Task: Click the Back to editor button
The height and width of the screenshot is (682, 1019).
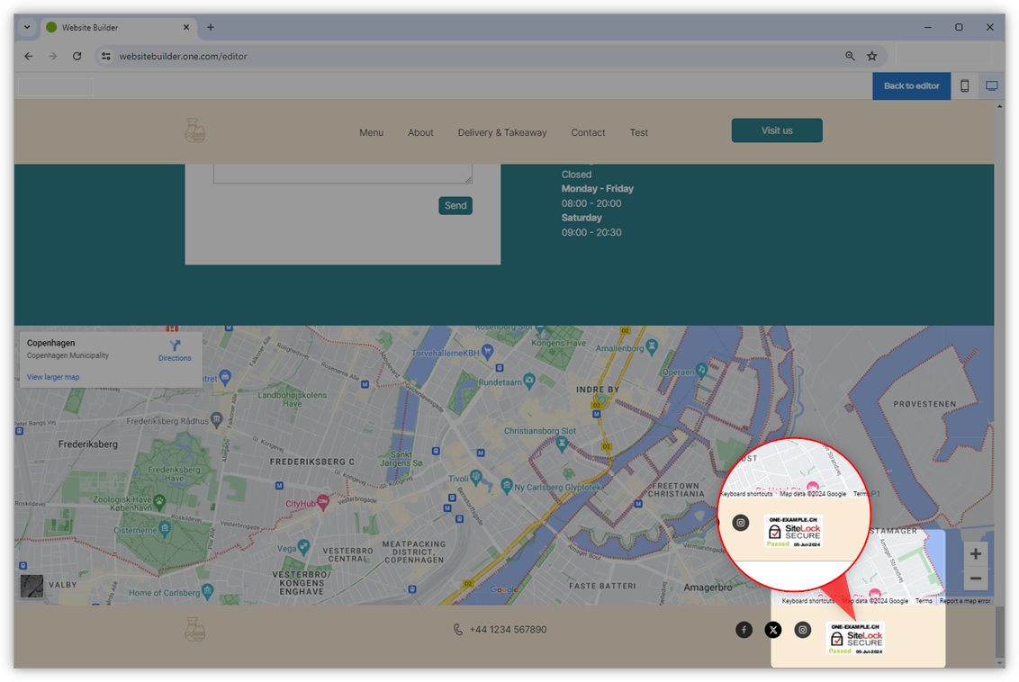Action: (911, 86)
